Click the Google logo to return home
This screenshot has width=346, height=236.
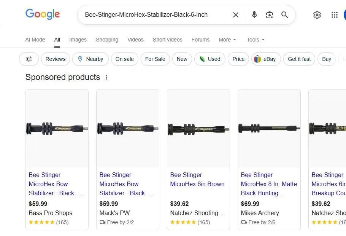42,14
